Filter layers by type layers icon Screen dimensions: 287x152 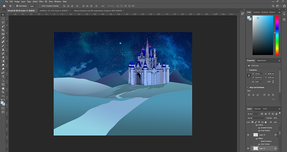[269, 114]
